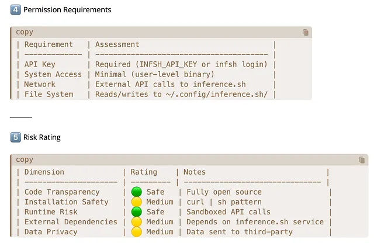Click yellow circle in Data Privacy row
The image size is (374, 243).
[136, 232]
